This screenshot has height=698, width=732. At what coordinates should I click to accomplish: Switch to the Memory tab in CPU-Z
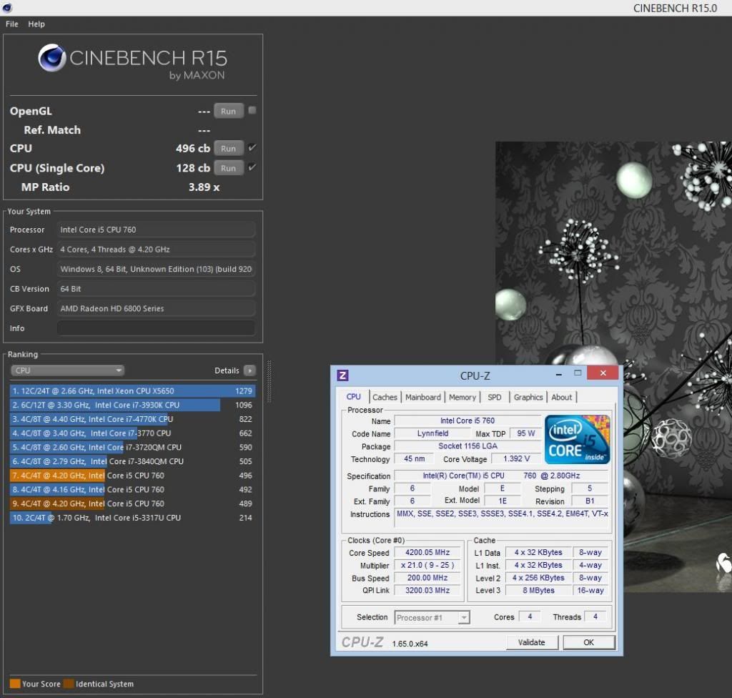463,398
